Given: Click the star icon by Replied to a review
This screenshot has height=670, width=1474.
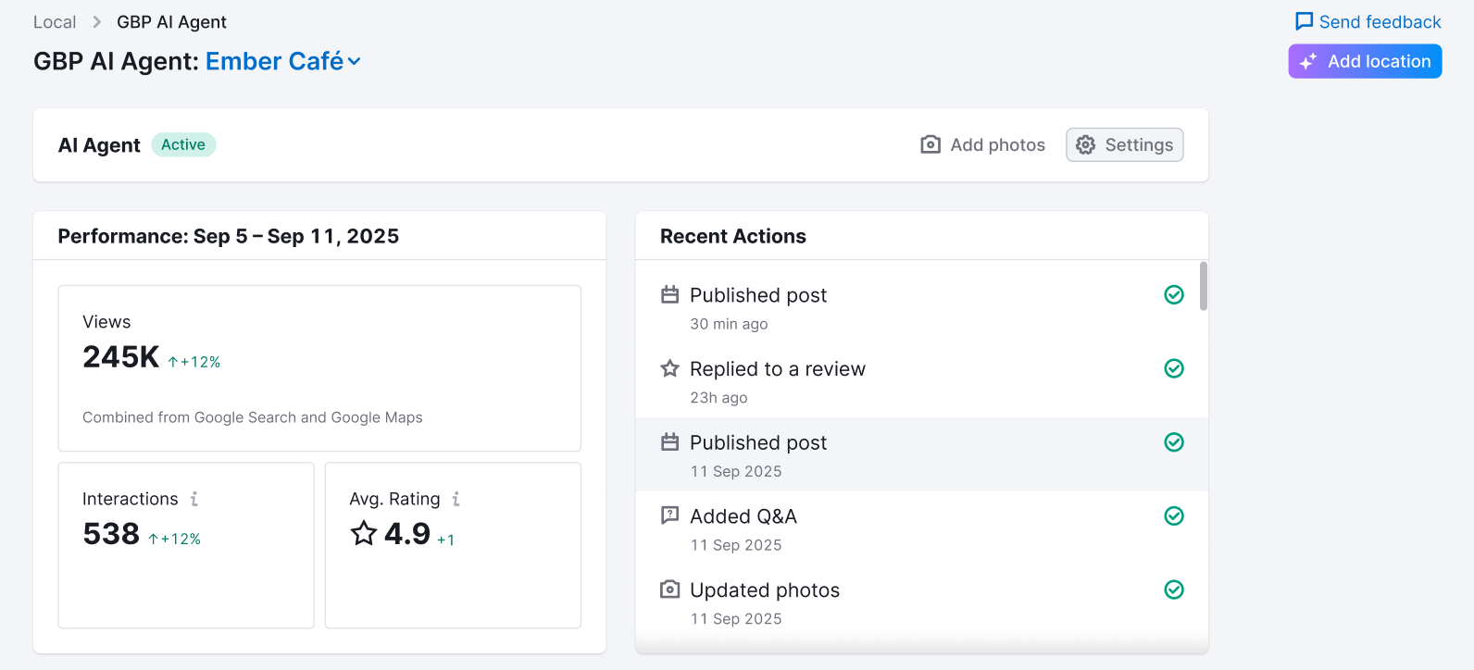Looking at the screenshot, I should pyautogui.click(x=669, y=368).
